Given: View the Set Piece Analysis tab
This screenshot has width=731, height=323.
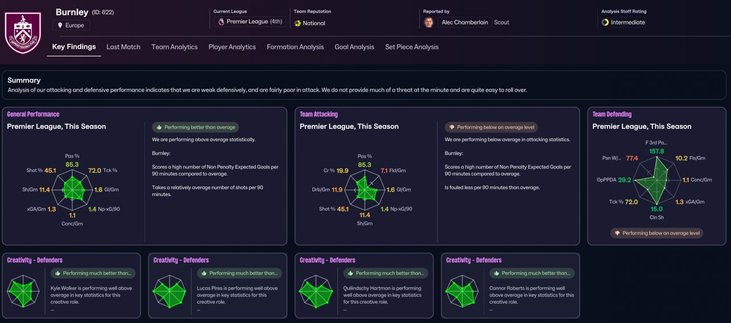Looking at the screenshot, I should coord(412,47).
